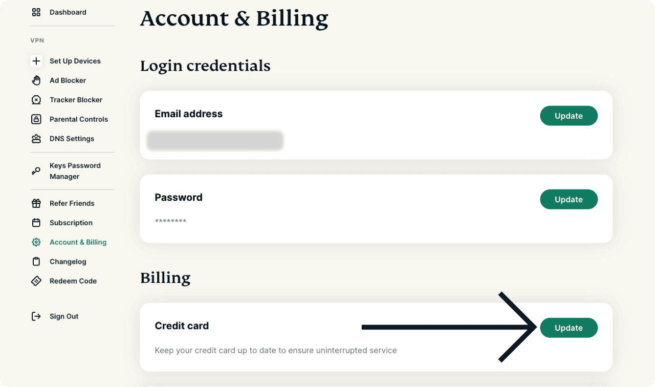Go to Parental Controls section
655x387 pixels.
pos(79,119)
